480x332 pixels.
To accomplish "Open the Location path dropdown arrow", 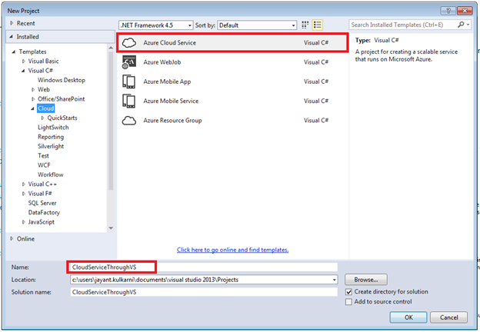I will (x=335, y=280).
